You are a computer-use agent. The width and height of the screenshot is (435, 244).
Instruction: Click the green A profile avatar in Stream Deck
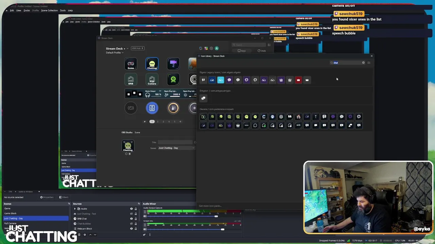pos(216,48)
